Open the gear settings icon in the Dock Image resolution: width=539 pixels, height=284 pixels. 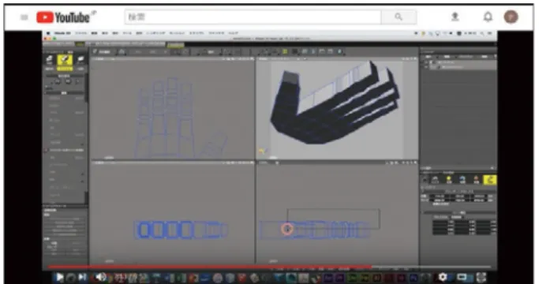(443, 277)
